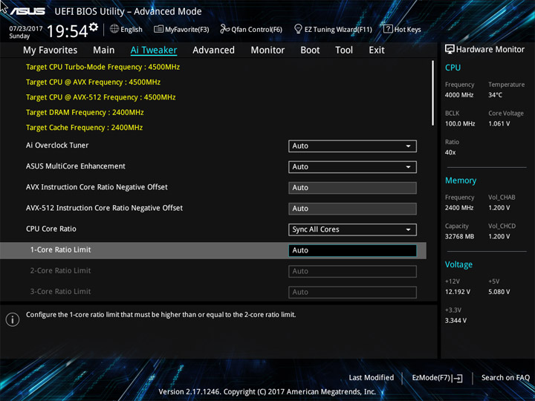Click +3.3V reading 3.344 V
Screen dimensions: 535x401
[455, 321]
